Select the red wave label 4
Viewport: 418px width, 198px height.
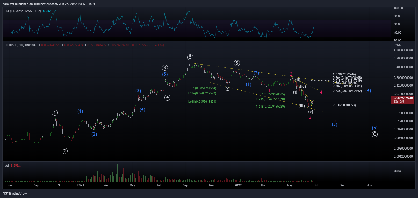pyautogui.click(x=321, y=92)
